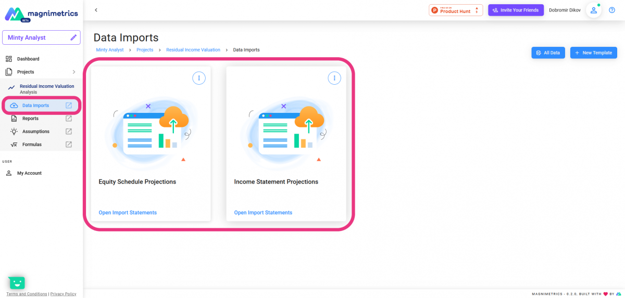Viewport: 625px width, 298px height.
Task: Open Data Imports in new tab icon
Action: pyautogui.click(x=69, y=106)
